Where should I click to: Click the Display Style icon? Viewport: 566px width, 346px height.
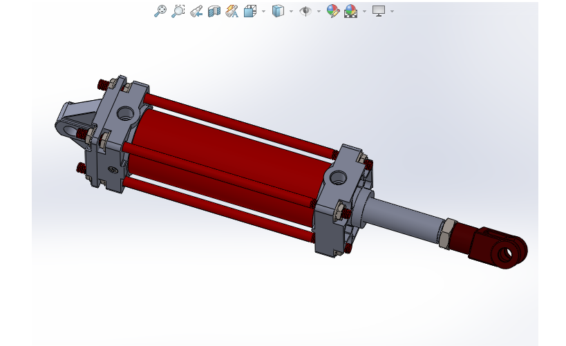(278, 11)
